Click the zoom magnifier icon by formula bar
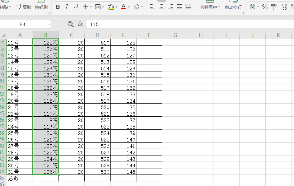The image size is (294, 186). pos(70,24)
